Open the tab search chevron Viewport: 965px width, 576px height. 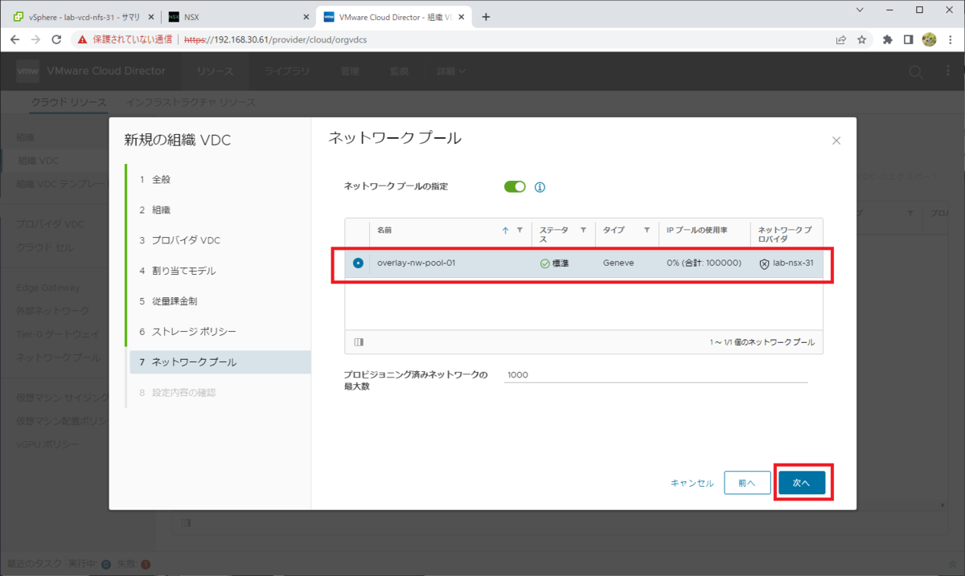coord(861,10)
